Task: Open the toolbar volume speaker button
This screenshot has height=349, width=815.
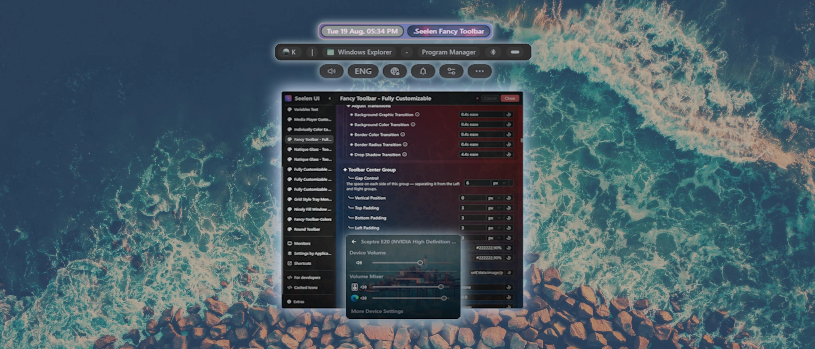Action: pos(331,71)
